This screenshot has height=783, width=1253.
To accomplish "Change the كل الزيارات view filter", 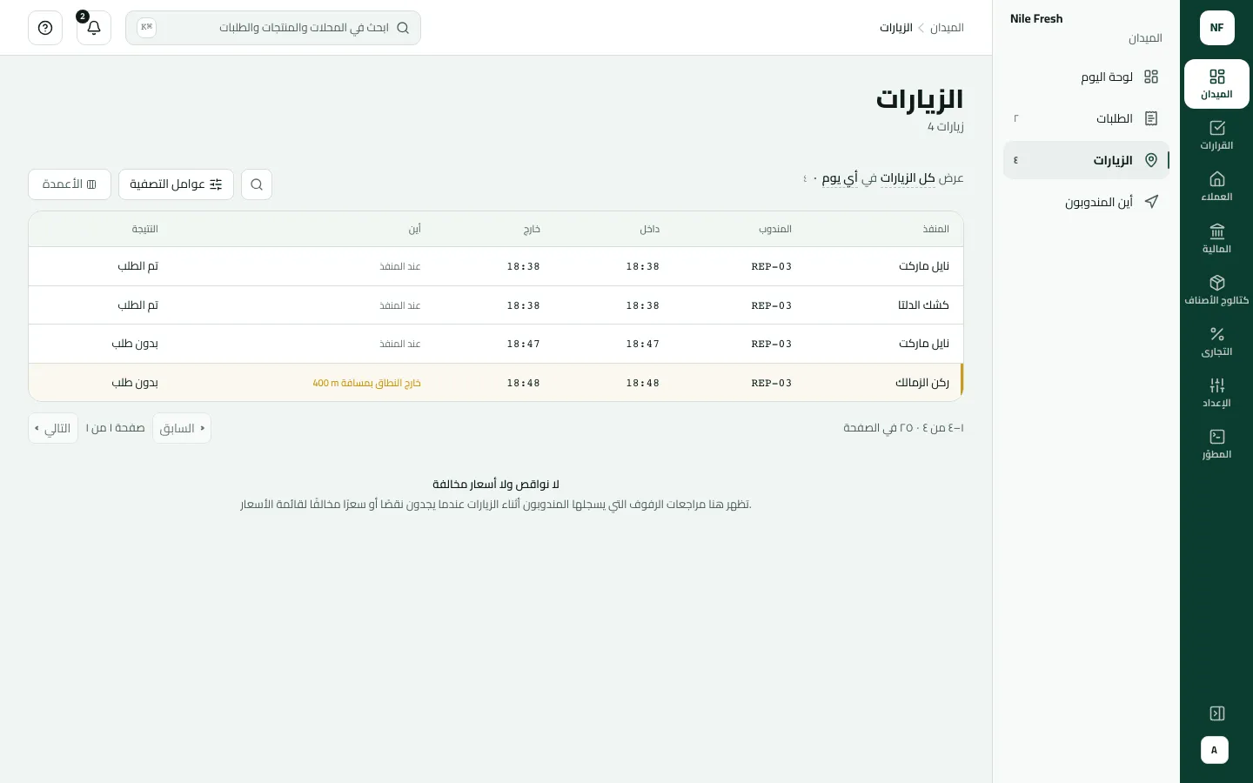I will point(908,178).
